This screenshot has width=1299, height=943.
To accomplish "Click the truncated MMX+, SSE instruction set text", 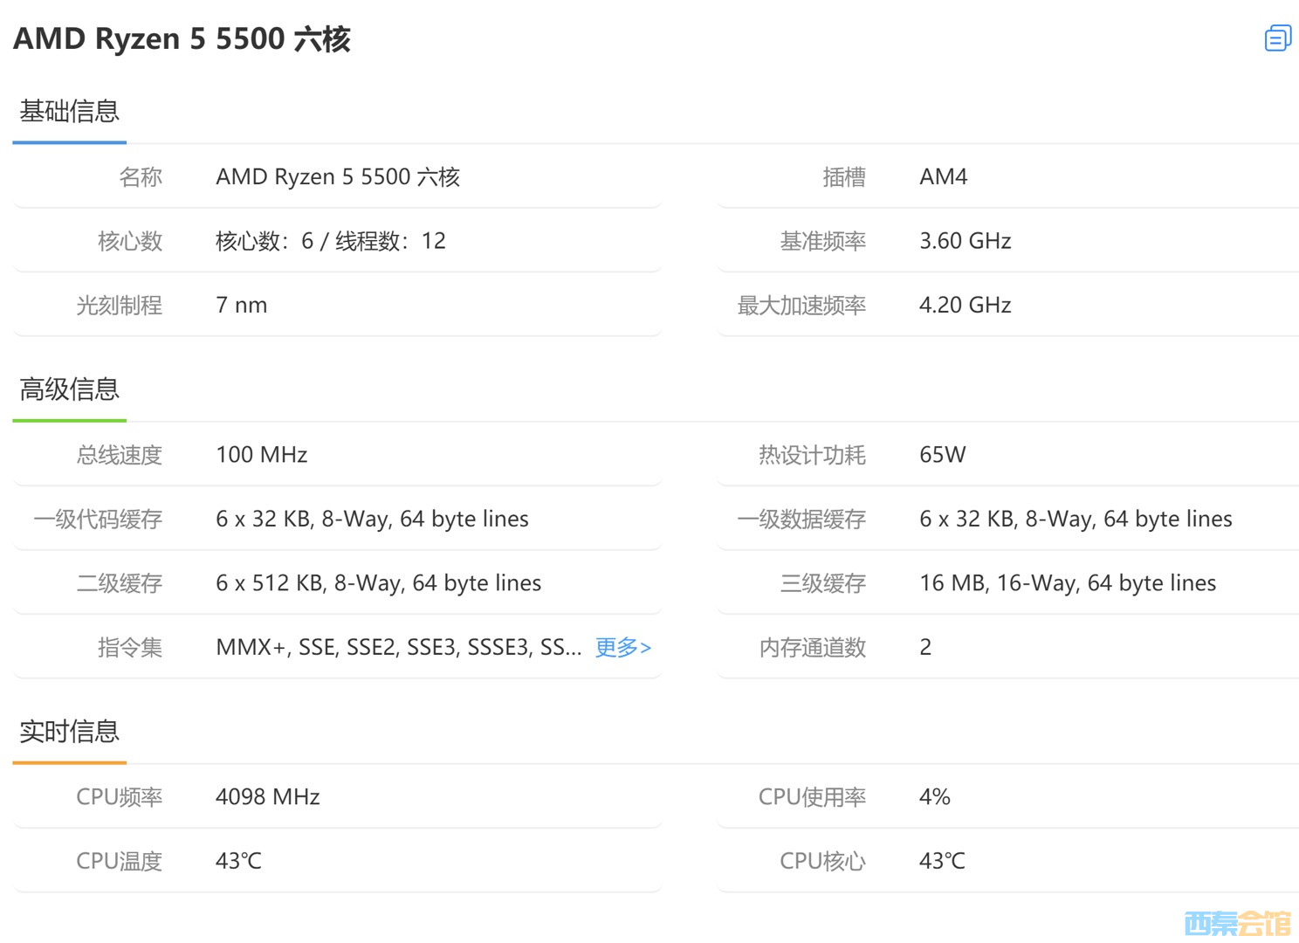I will tap(398, 647).
